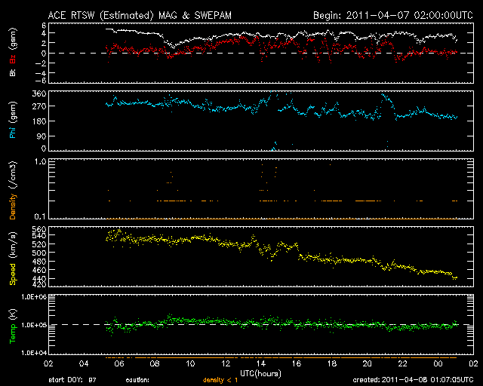The width and height of the screenshot is (483, 386).
Task: Click the '180' tick on the Phi axis
Action: pyautogui.click(x=39, y=121)
